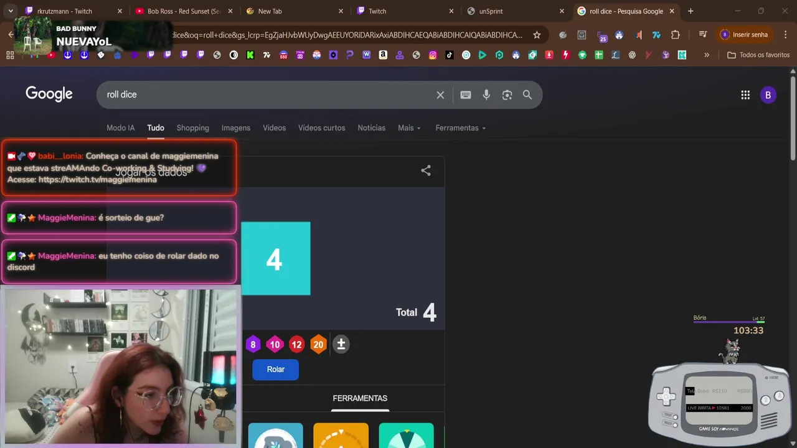Click the Inserir senha profile button
Screen dimensions: 797x448
pyautogui.click(x=744, y=35)
